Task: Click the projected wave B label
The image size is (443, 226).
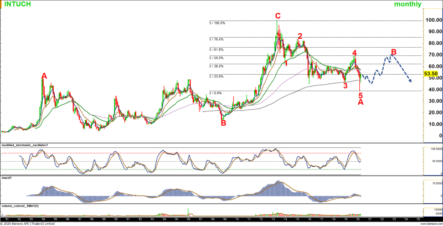Action: 394,53
